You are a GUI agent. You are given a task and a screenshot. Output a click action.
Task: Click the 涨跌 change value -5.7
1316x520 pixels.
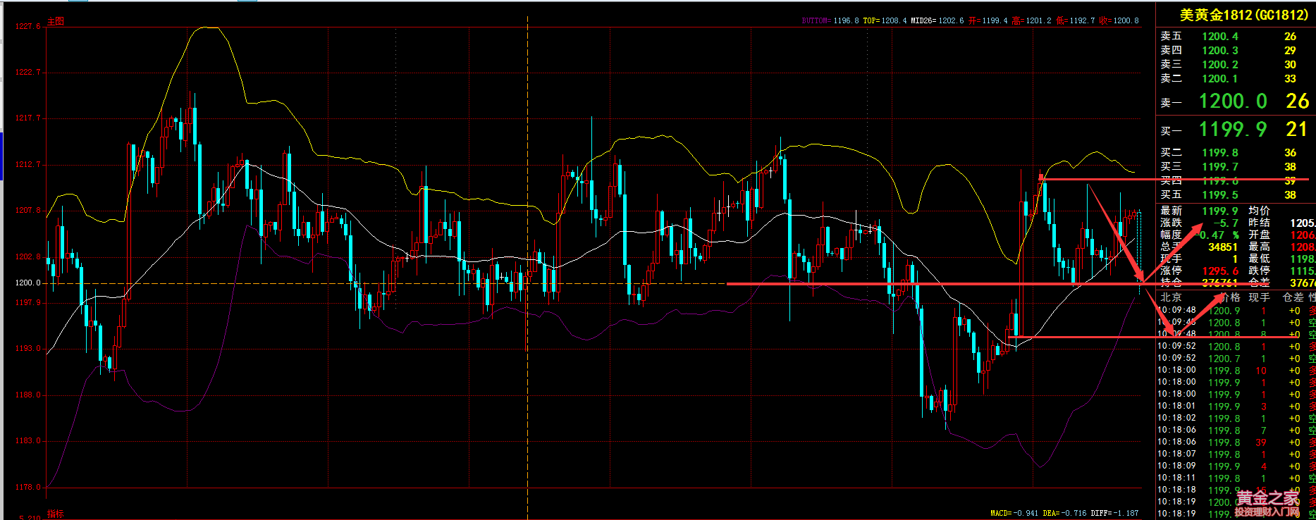click(1225, 223)
